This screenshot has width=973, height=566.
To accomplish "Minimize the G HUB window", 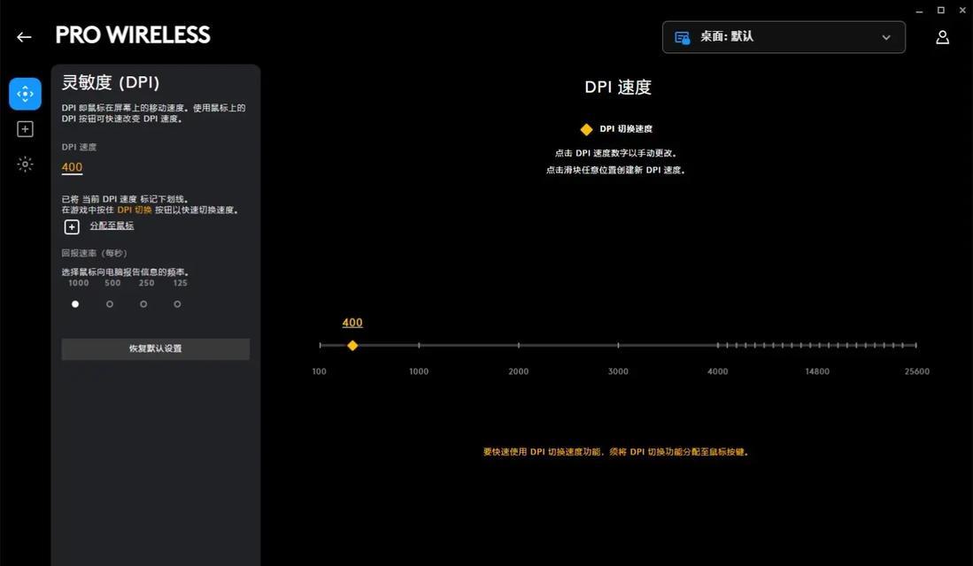I will point(920,11).
